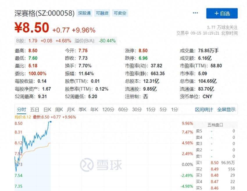Image resolution: width=247 pixels, height=191 pixels.
Task: Click the 深股通 tag
Action: [x=85, y=13]
